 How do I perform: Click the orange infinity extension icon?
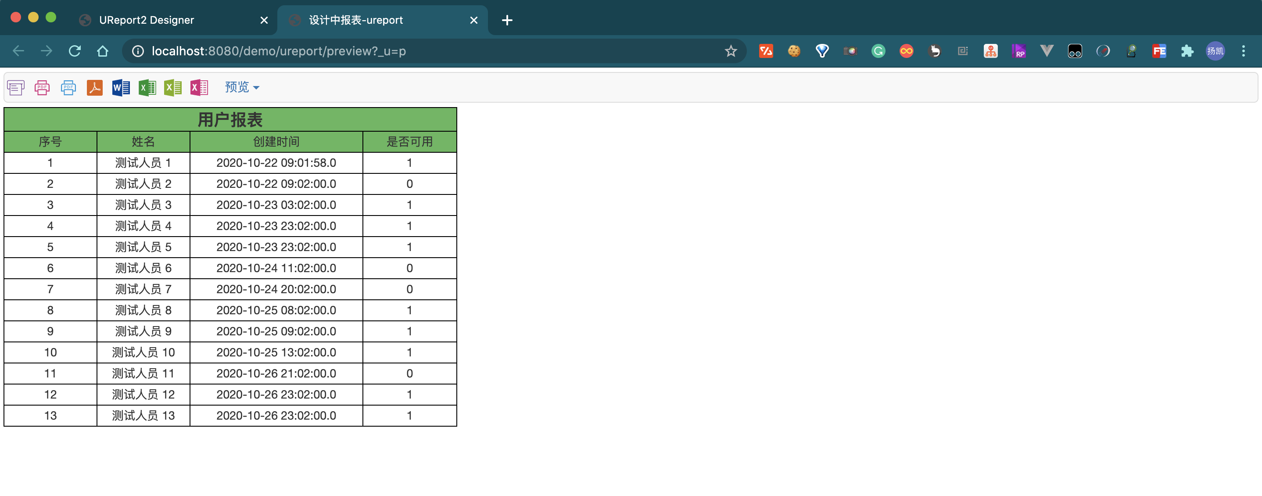coord(906,51)
